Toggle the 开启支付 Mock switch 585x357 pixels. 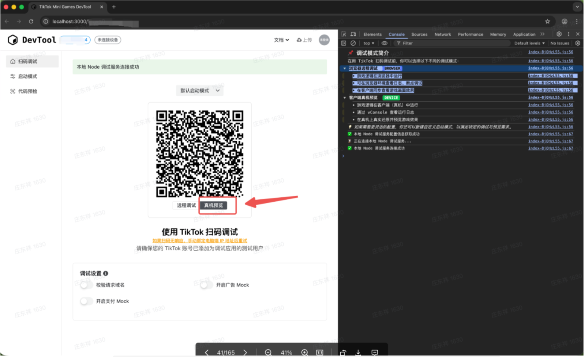[x=86, y=301]
